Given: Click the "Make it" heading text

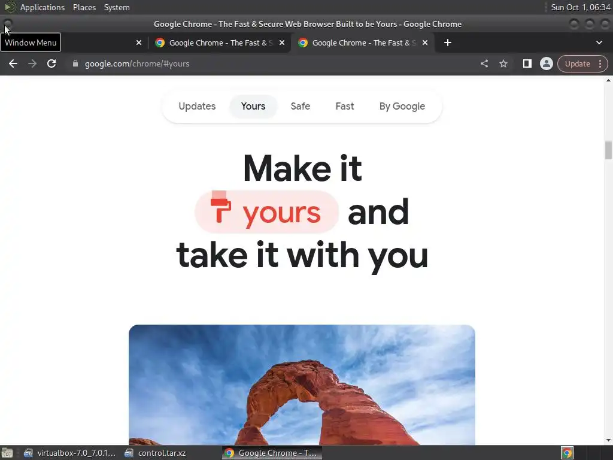Looking at the screenshot, I should coord(302,168).
